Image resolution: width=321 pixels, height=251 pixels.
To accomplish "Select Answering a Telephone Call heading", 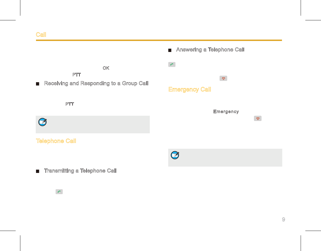I will pyautogui.click(x=210, y=49).
